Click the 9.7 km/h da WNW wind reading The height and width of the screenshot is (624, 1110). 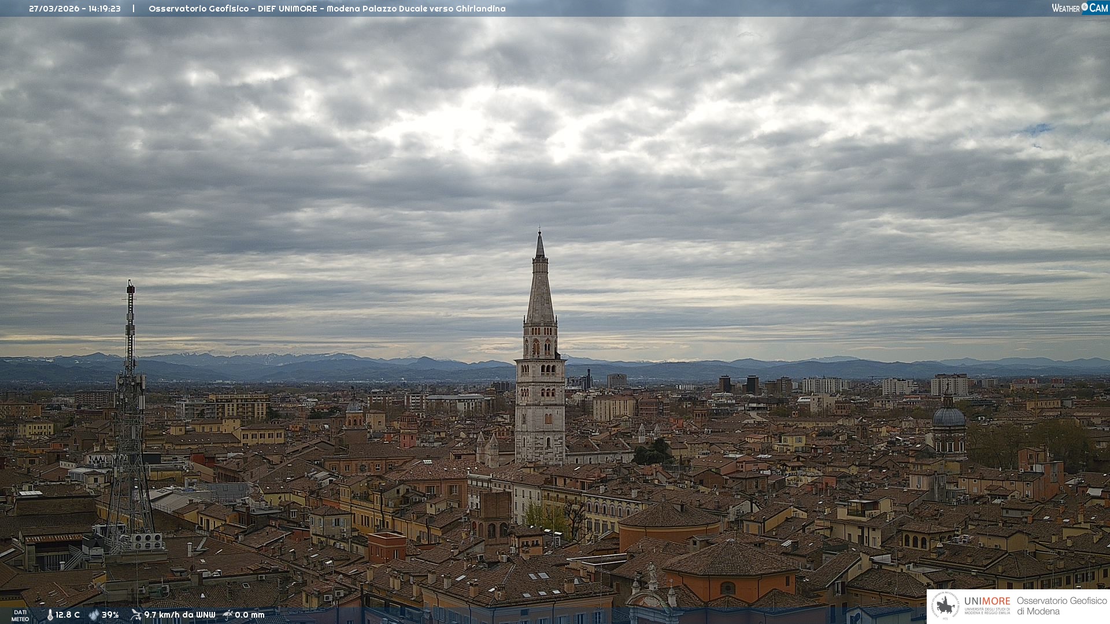pos(179,615)
